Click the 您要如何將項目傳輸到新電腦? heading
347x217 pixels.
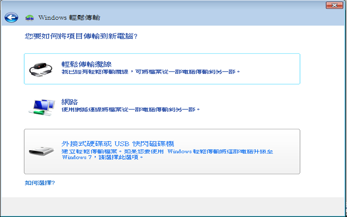click(x=81, y=36)
